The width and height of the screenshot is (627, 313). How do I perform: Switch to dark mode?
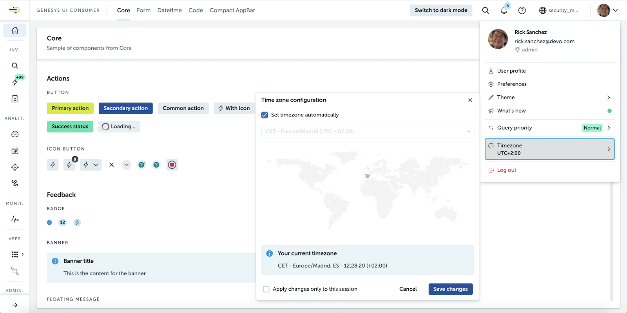pyautogui.click(x=441, y=10)
